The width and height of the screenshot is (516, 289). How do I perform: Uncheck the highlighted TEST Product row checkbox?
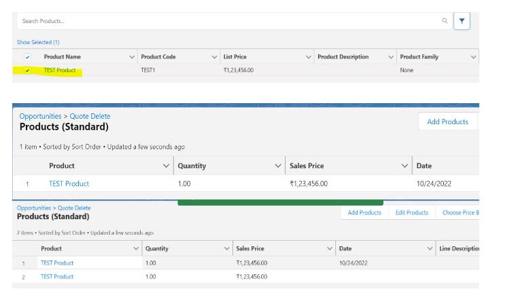coord(27,71)
